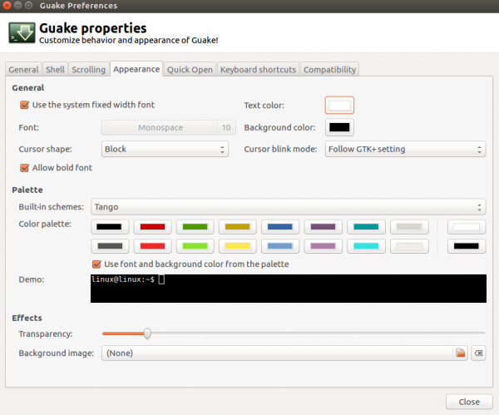
Task: Pick the light gray palette color in top row
Action: click(x=409, y=227)
